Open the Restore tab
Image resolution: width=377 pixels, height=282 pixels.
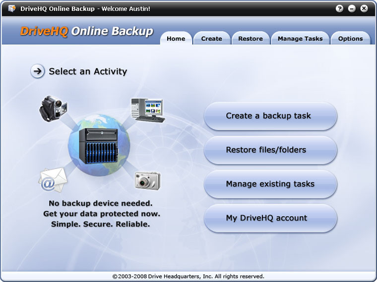(251, 39)
